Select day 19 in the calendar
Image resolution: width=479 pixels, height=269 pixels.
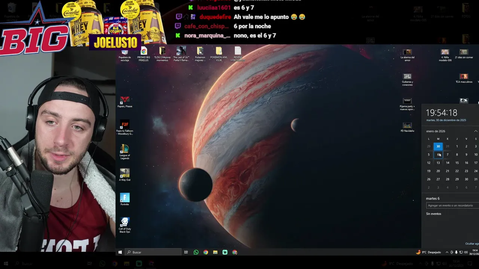(x=429, y=171)
